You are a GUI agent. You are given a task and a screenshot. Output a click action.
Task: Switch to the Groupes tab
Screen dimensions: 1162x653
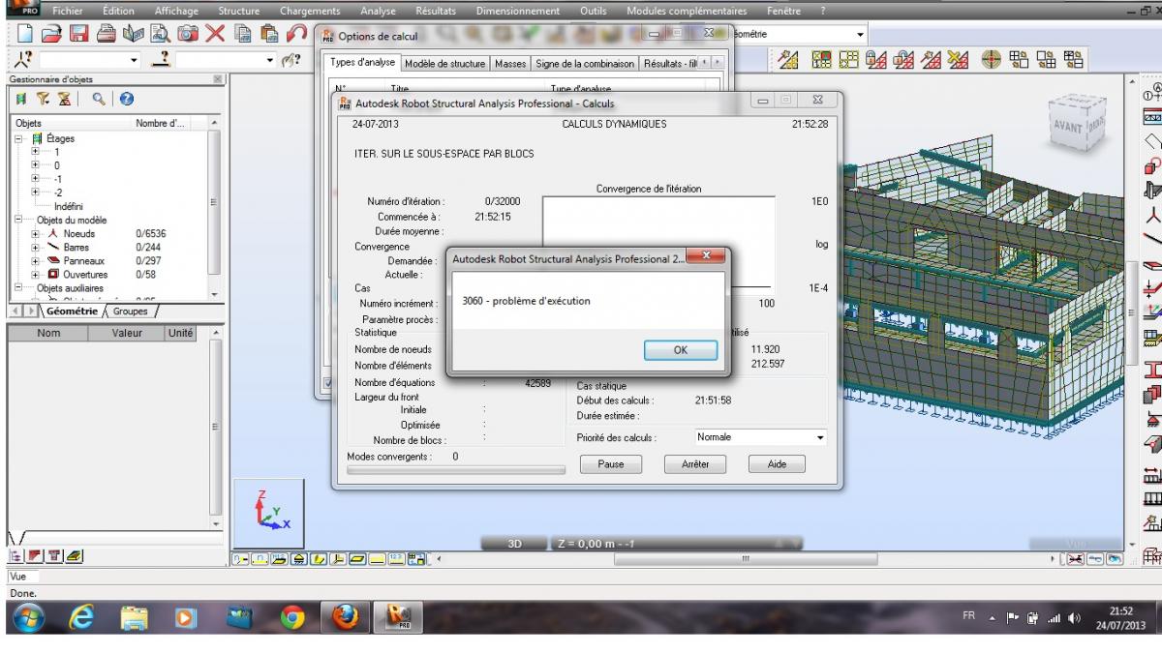(x=131, y=312)
